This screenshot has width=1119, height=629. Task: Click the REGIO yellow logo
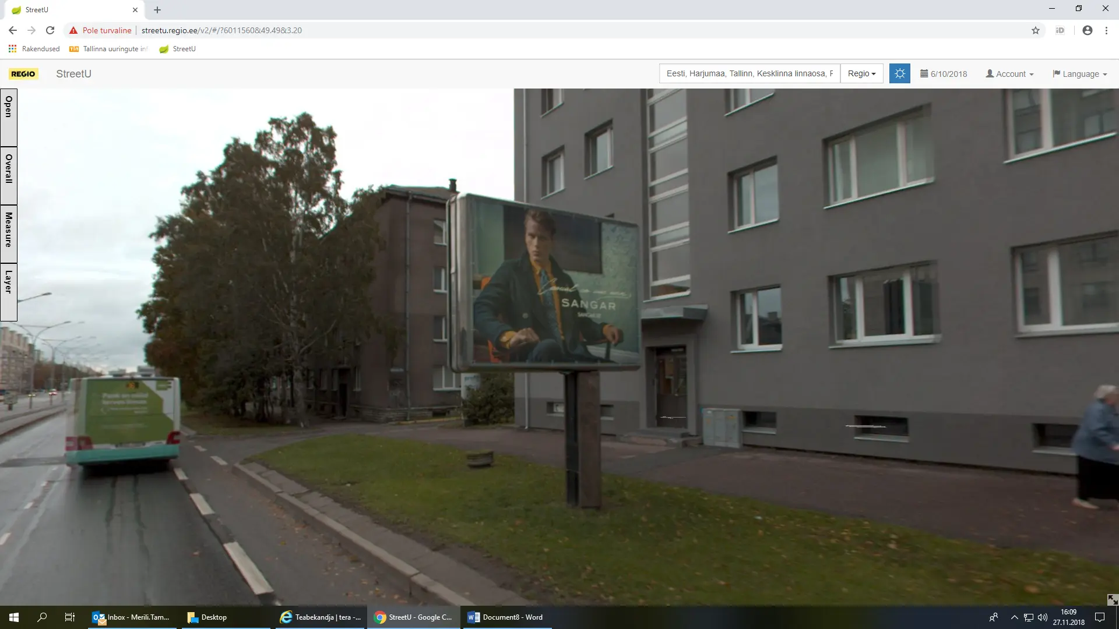tap(23, 74)
